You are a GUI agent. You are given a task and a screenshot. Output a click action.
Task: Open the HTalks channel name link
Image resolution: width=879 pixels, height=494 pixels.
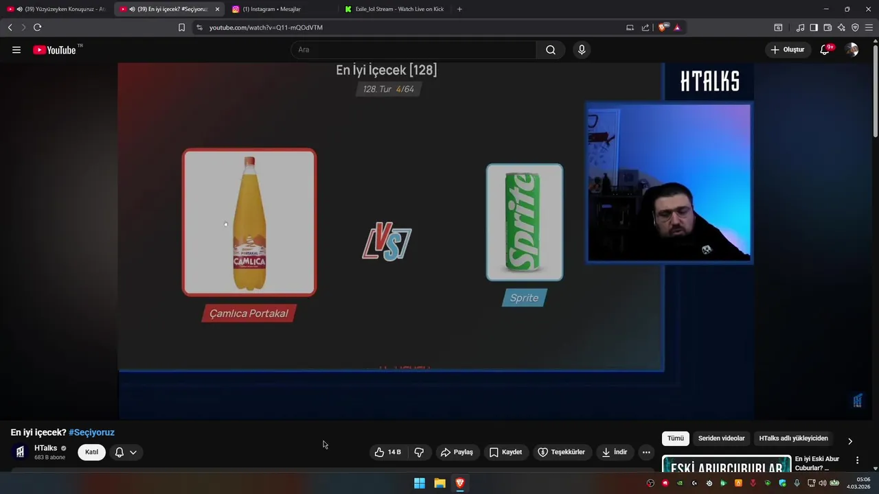coord(46,448)
